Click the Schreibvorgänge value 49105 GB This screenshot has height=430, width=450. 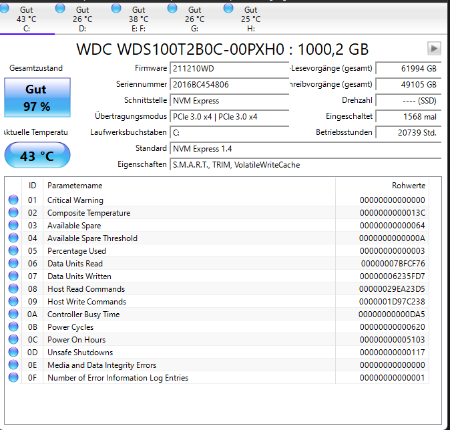409,85
